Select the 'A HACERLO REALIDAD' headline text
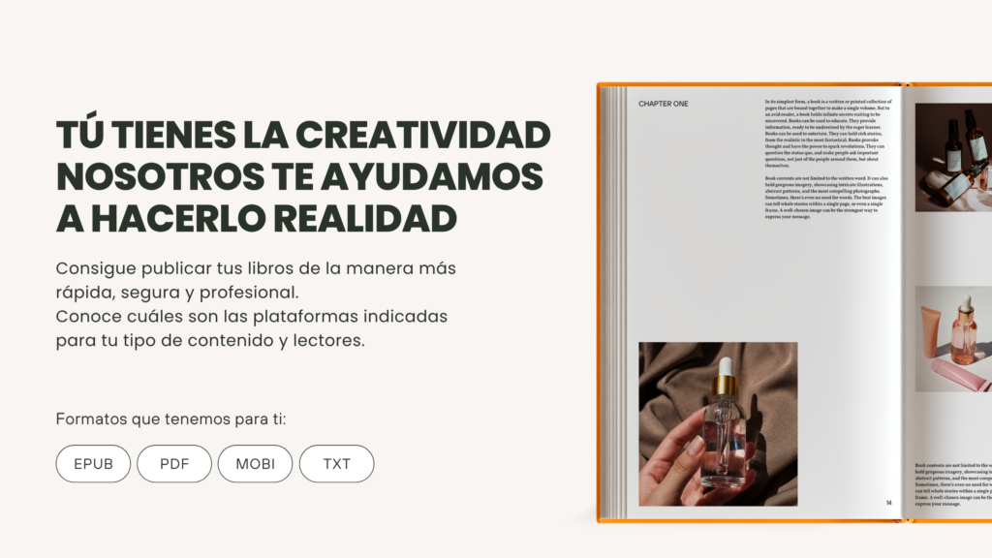 click(x=256, y=219)
